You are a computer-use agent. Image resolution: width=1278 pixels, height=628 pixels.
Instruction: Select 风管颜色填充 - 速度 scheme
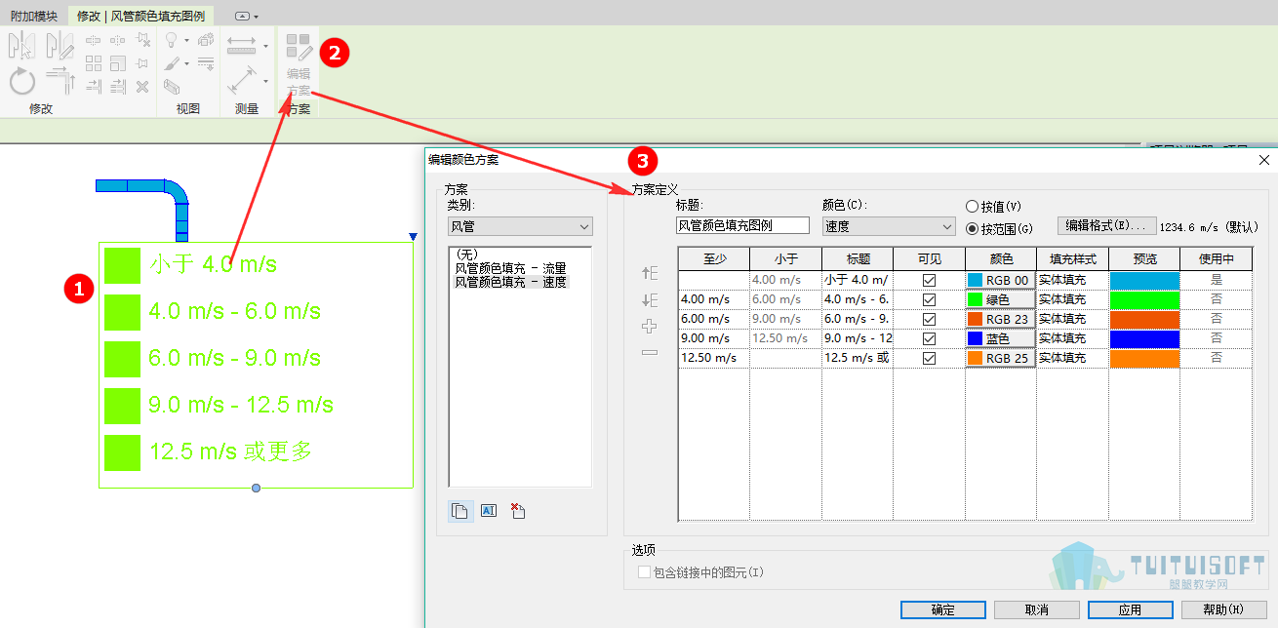tap(510, 281)
